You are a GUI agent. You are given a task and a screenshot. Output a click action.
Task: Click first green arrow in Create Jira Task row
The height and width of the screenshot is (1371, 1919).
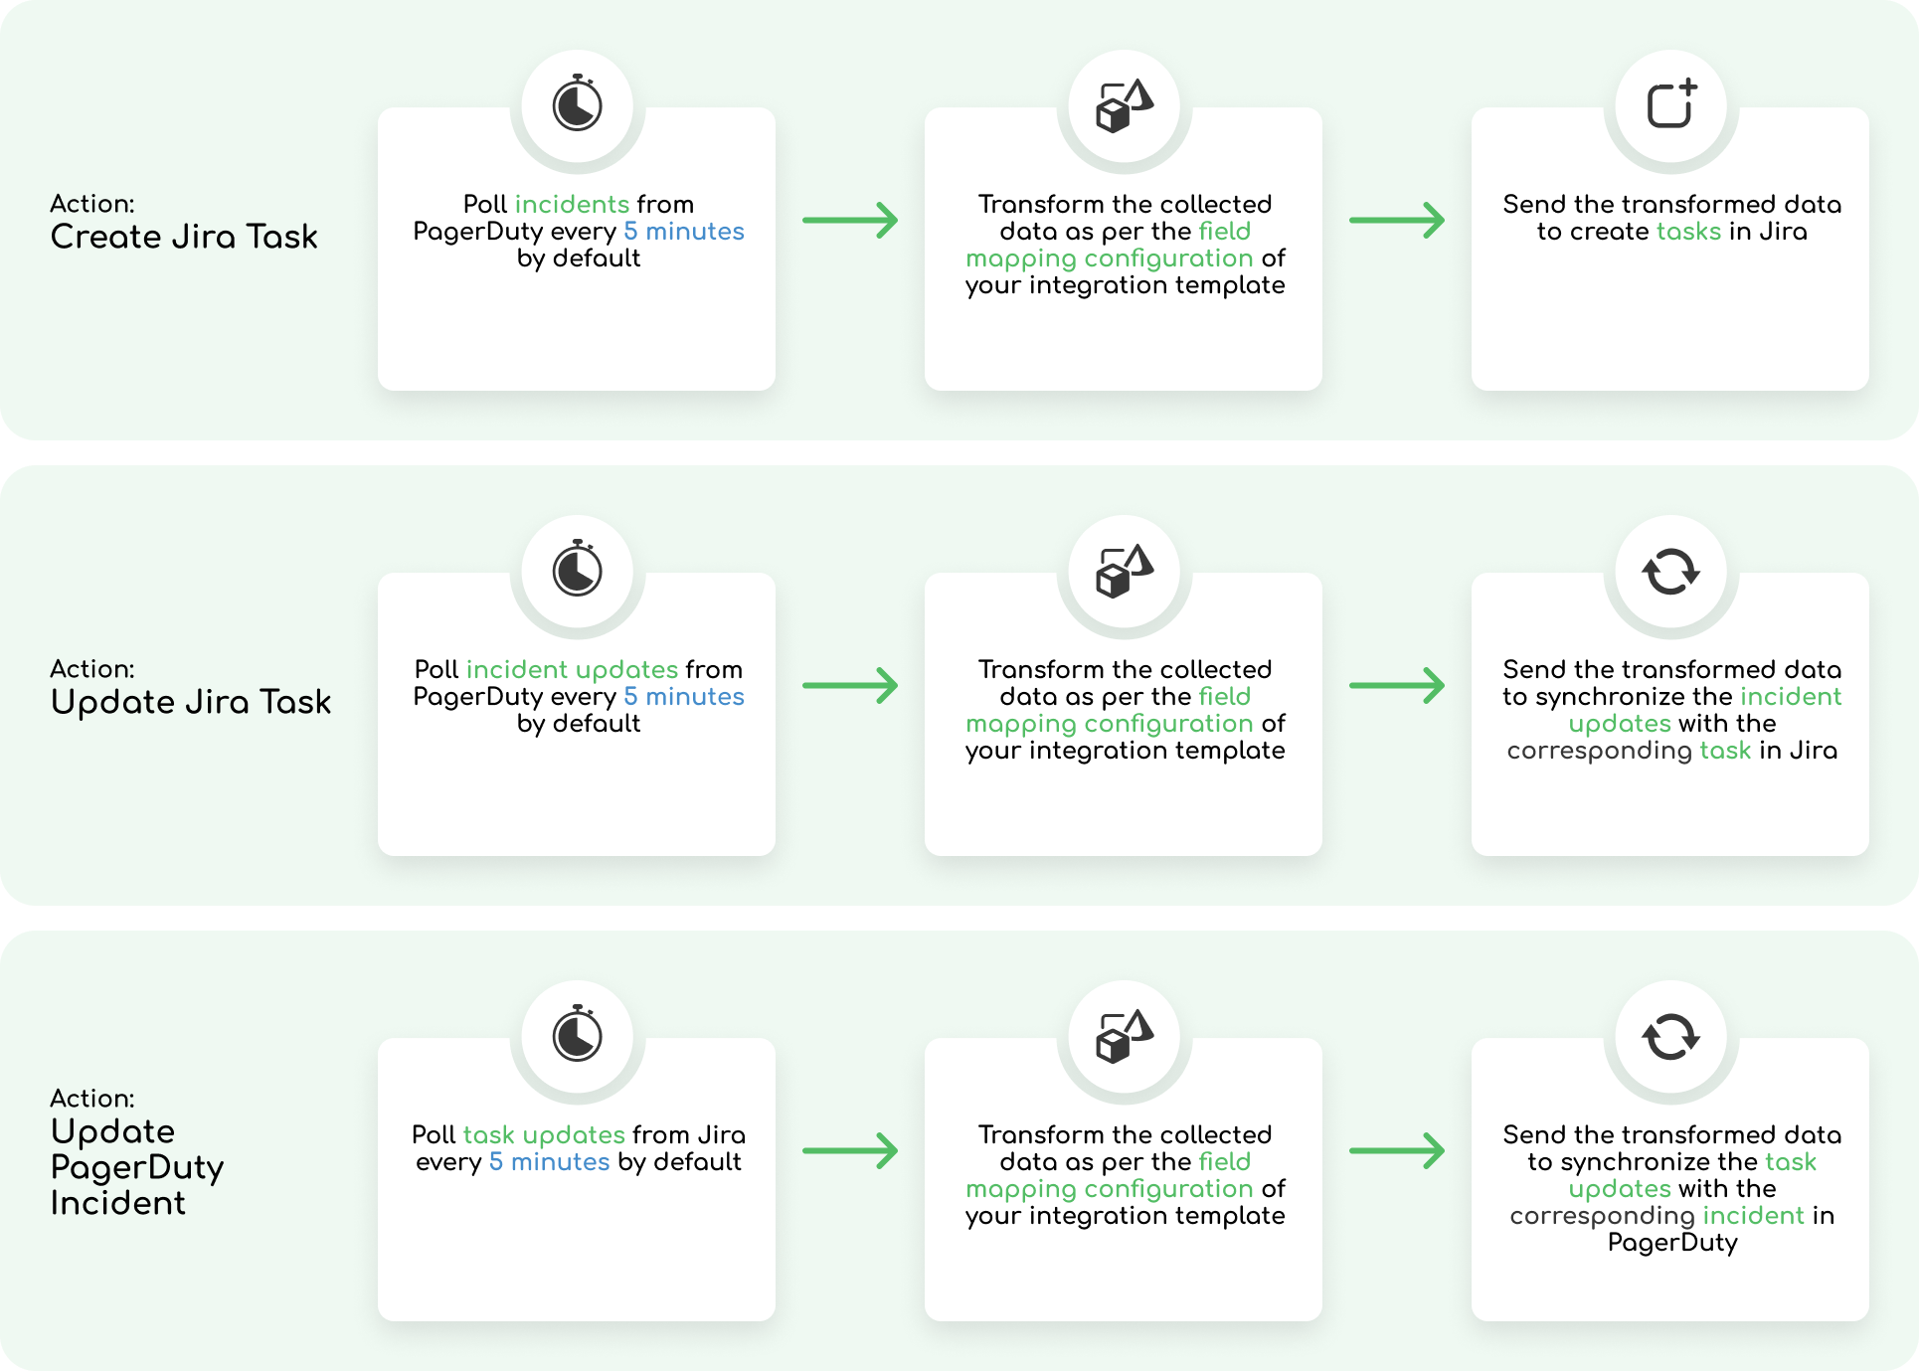pos(850,220)
